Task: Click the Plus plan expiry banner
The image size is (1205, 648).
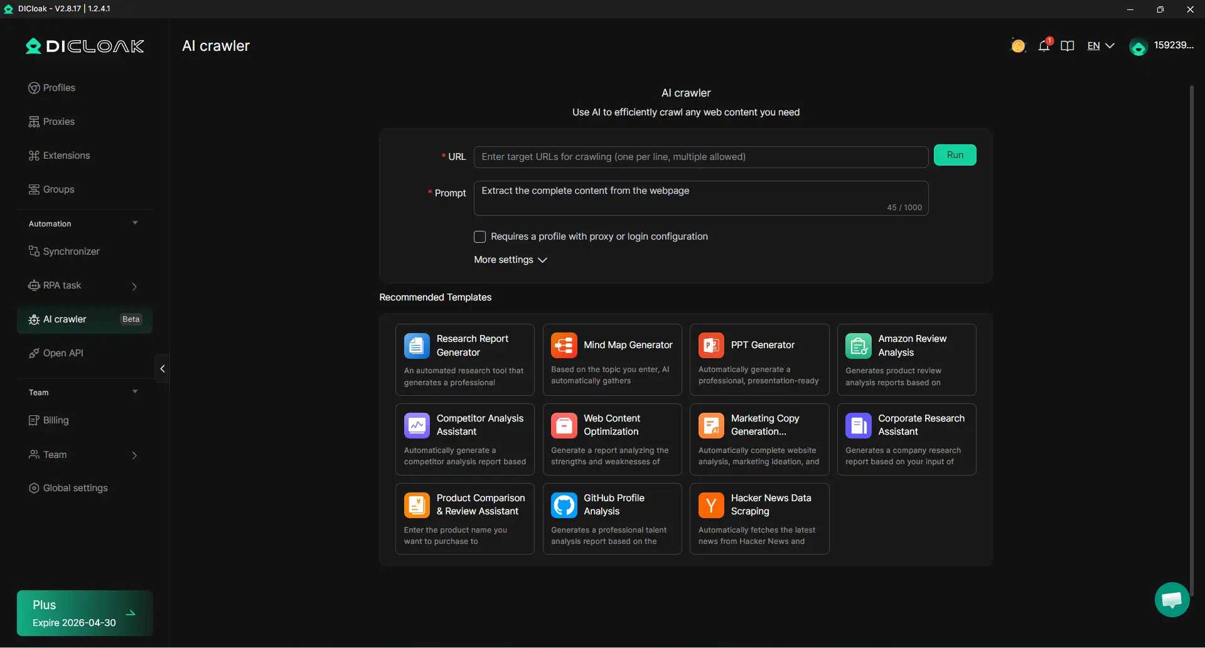Action: tap(85, 613)
